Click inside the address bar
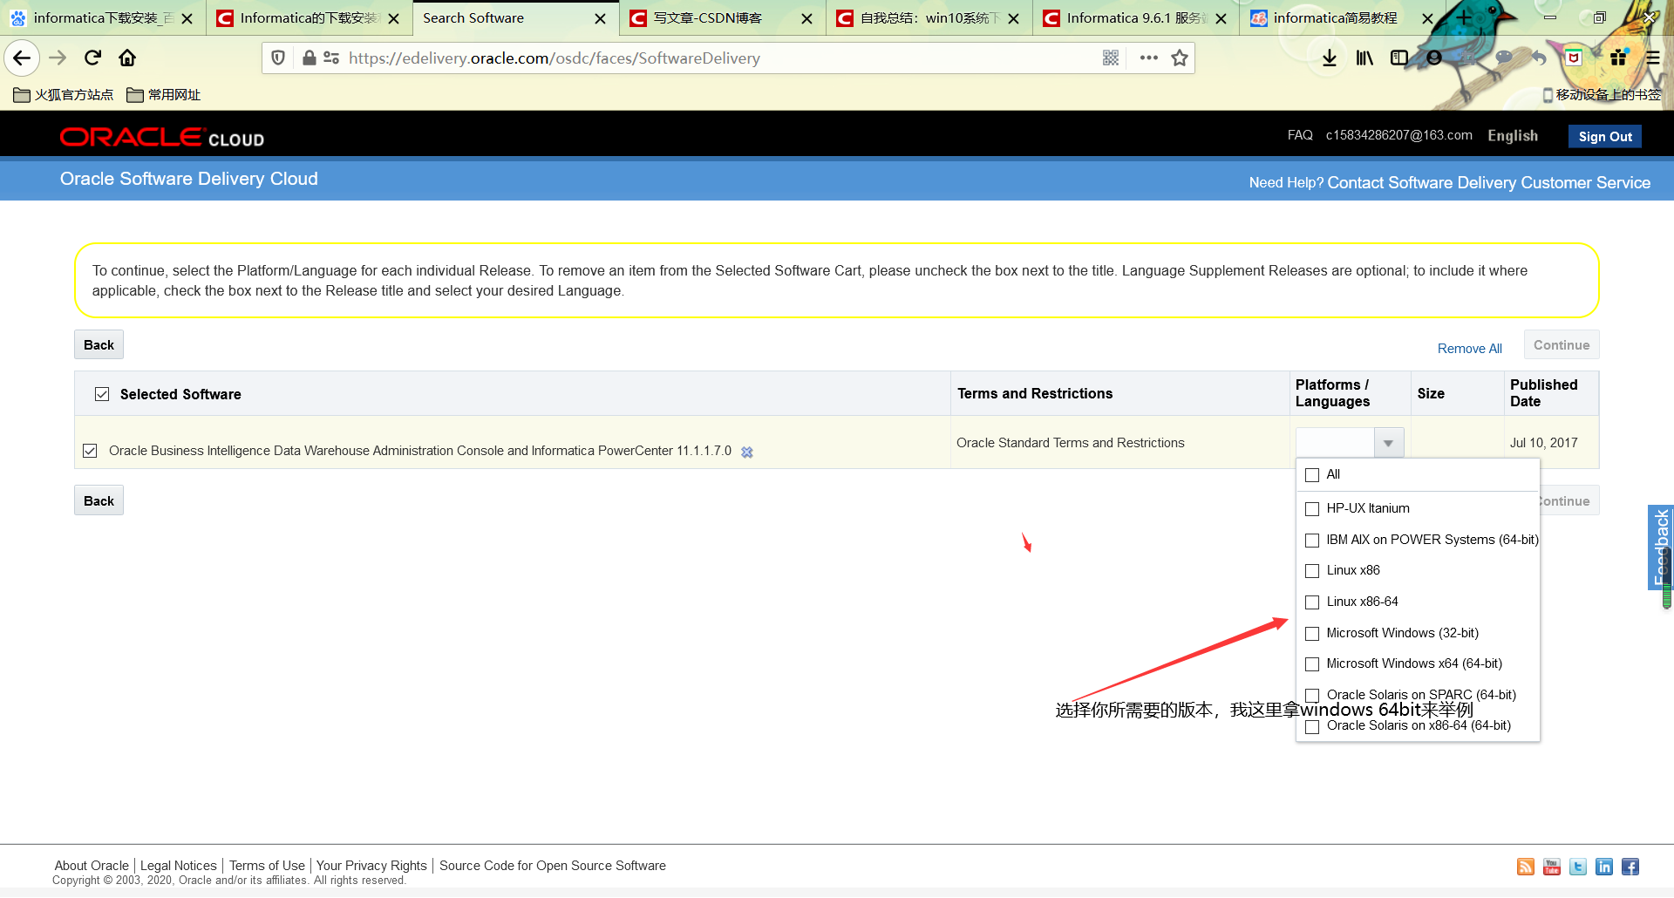The height and width of the screenshot is (898, 1674). click(610, 58)
